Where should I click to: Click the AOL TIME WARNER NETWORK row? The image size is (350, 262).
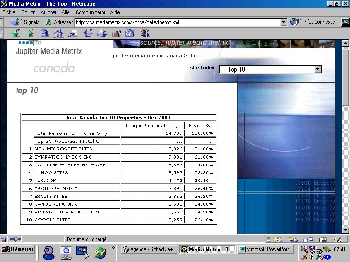point(119,164)
